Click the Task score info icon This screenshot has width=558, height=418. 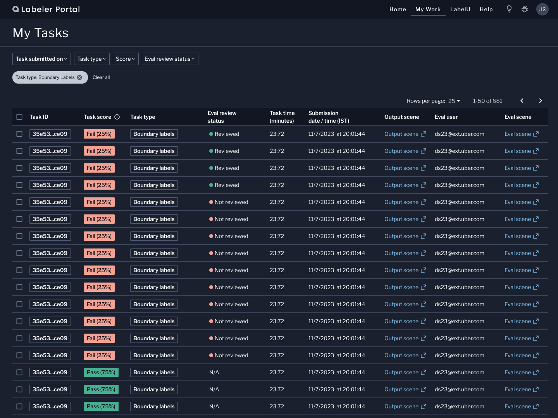pos(117,117)
